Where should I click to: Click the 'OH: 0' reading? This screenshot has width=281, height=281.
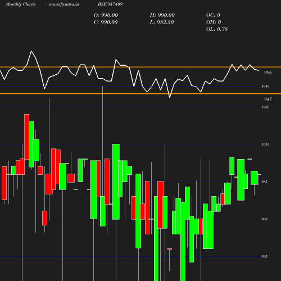point(214,22)
